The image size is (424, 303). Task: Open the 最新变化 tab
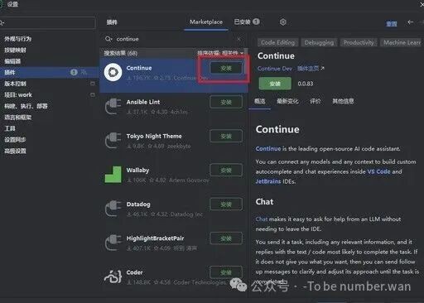coord(287,101)
